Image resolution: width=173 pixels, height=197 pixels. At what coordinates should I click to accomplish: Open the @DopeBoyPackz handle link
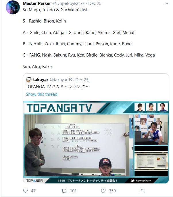[x=68, y=3]
